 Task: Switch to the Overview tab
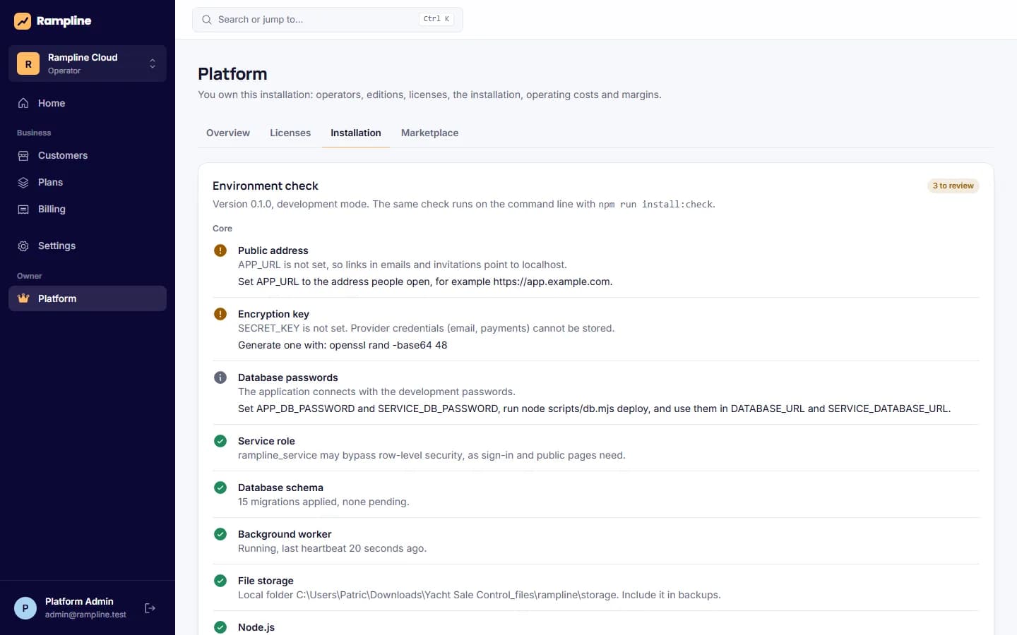tap(228, 133)
